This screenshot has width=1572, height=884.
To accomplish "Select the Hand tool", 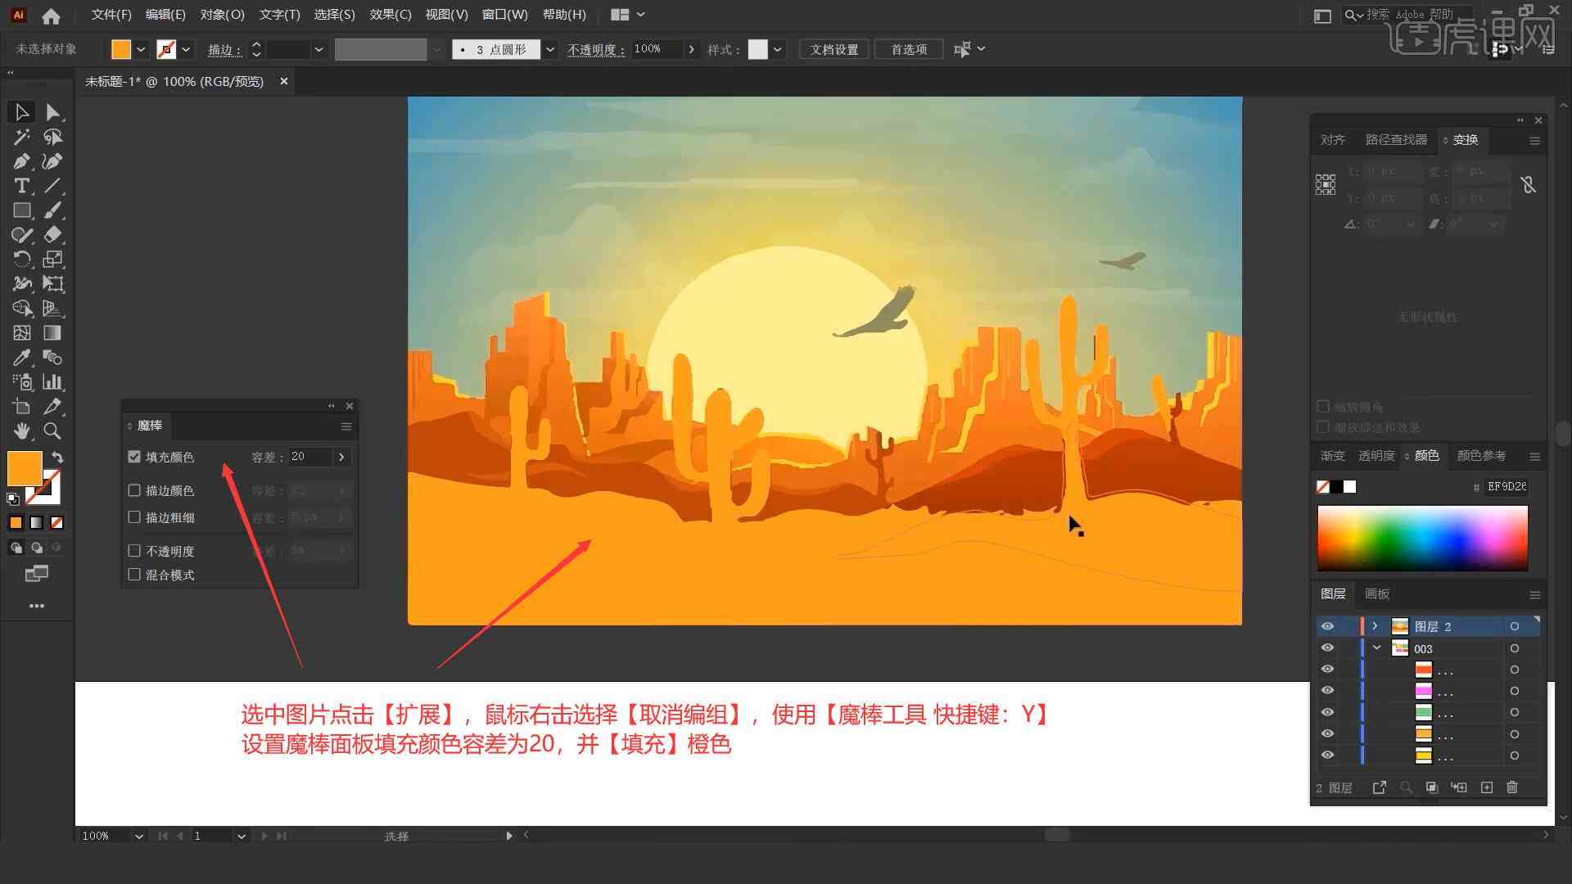I will (20, 431).
